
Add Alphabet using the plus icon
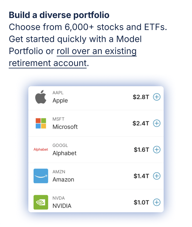pos(157,150)
